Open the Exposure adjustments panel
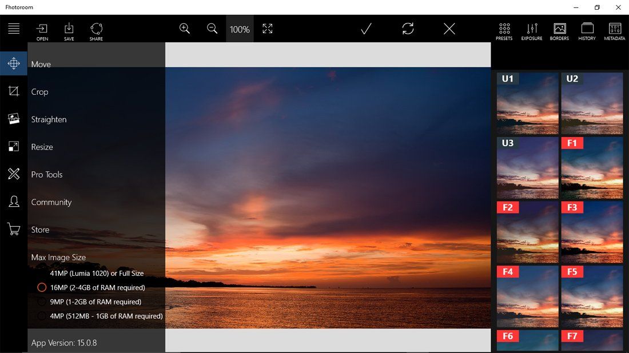Viewport: 629px width, 353px height. click(x=531, y=30)
